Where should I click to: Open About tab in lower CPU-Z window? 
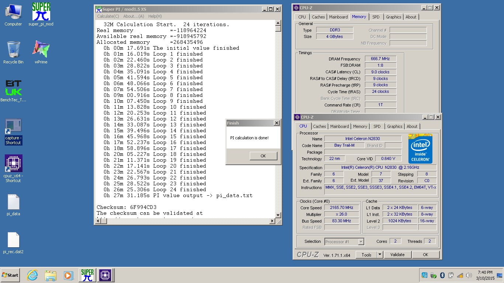coord(412,126)
